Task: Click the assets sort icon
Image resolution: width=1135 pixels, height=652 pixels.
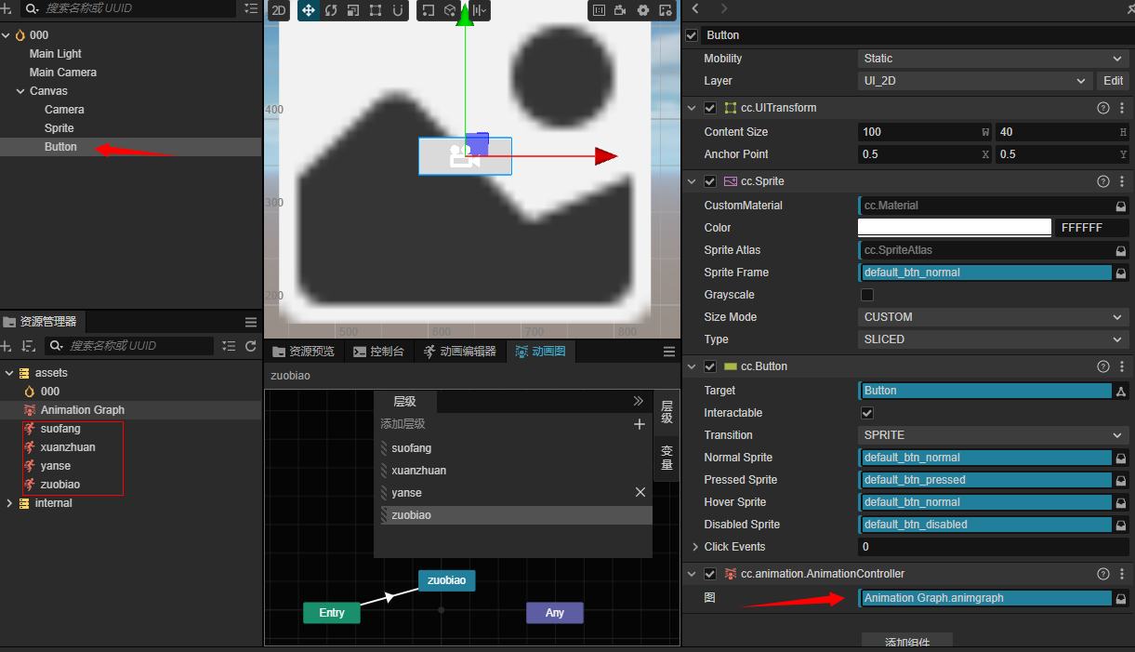Action: (28, 346)
